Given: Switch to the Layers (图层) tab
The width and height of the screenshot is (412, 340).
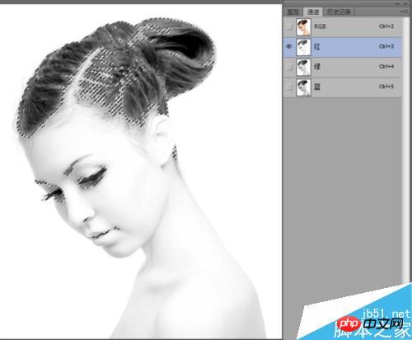Looking at the screenshot, I should coord(293,12).
